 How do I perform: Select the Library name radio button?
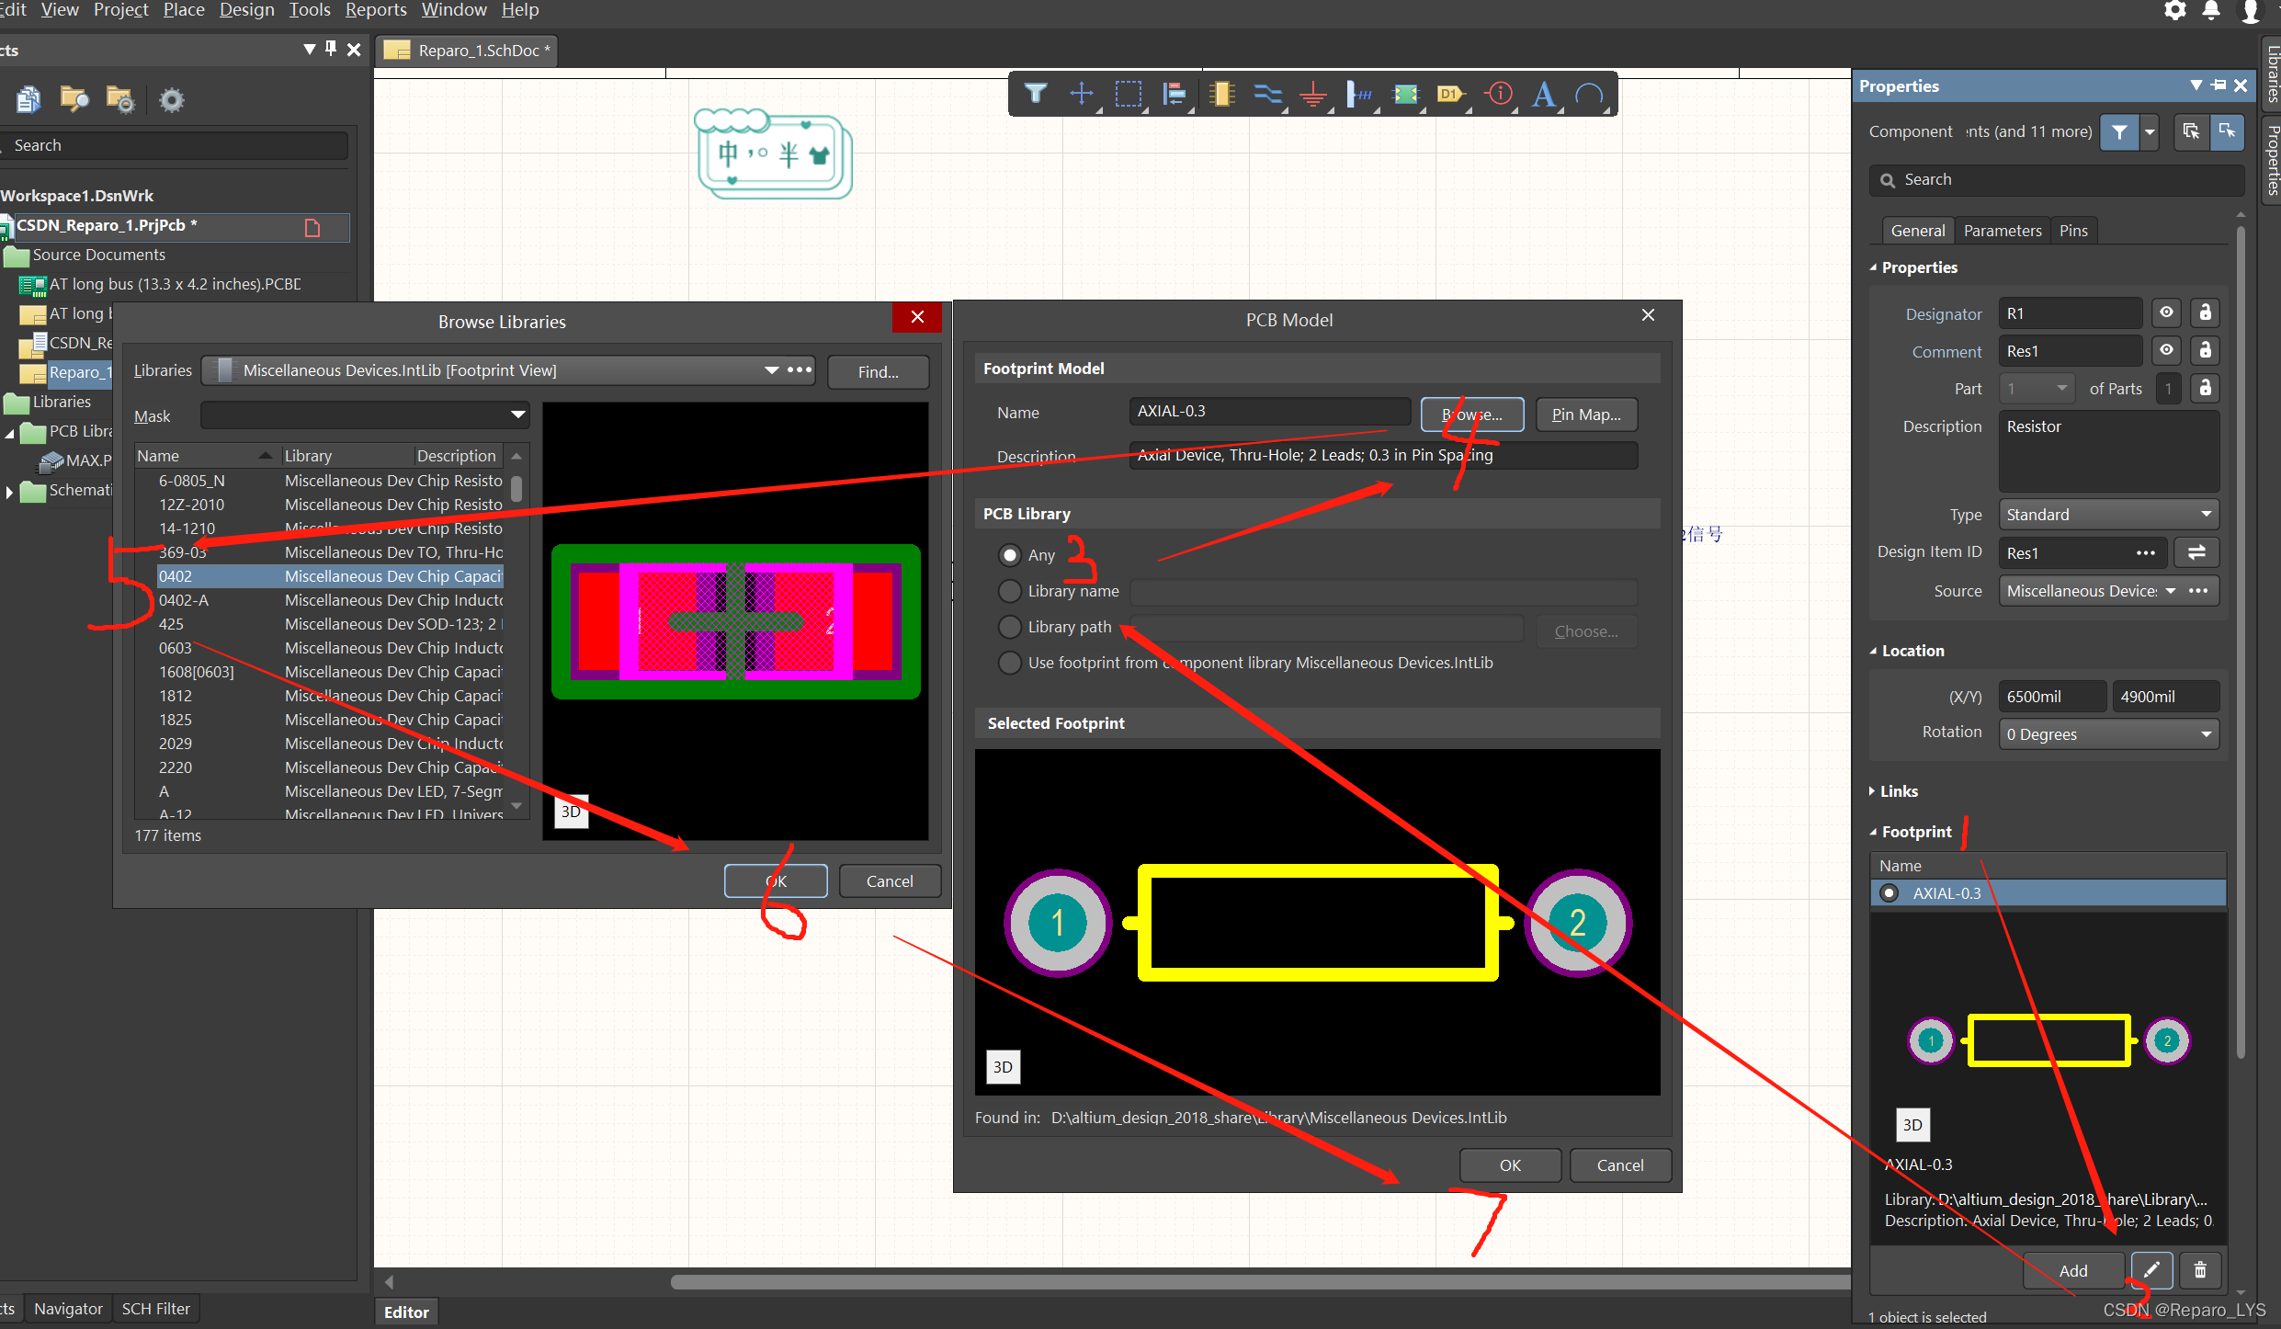1010,591
